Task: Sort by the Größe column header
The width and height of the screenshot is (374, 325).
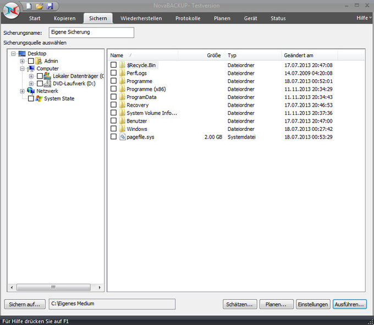Action: click(201, 56)
